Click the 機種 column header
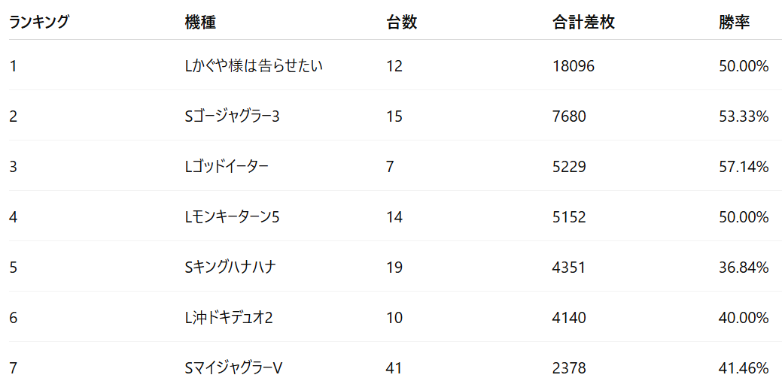The image size is (782, 390). coord(200,23)
